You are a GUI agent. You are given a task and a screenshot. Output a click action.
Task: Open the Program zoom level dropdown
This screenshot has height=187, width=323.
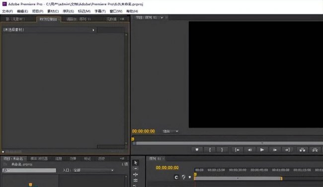tap(170, 131)
